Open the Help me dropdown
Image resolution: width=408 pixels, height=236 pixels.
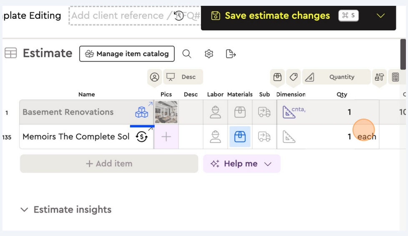pos(242,164)
